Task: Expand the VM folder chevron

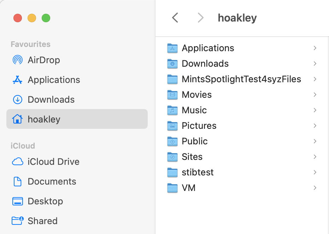Action: 315,188
